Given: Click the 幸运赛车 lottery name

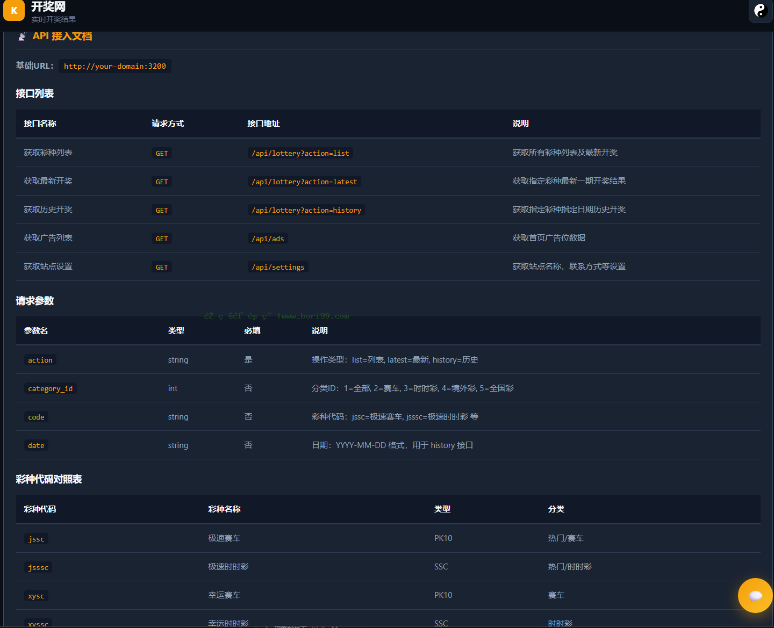Looking at the screenshot, I should [x=224, y=595].
